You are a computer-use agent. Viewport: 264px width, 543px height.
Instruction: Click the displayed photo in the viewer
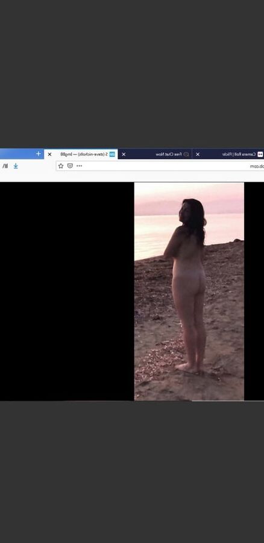pos(189,291)
